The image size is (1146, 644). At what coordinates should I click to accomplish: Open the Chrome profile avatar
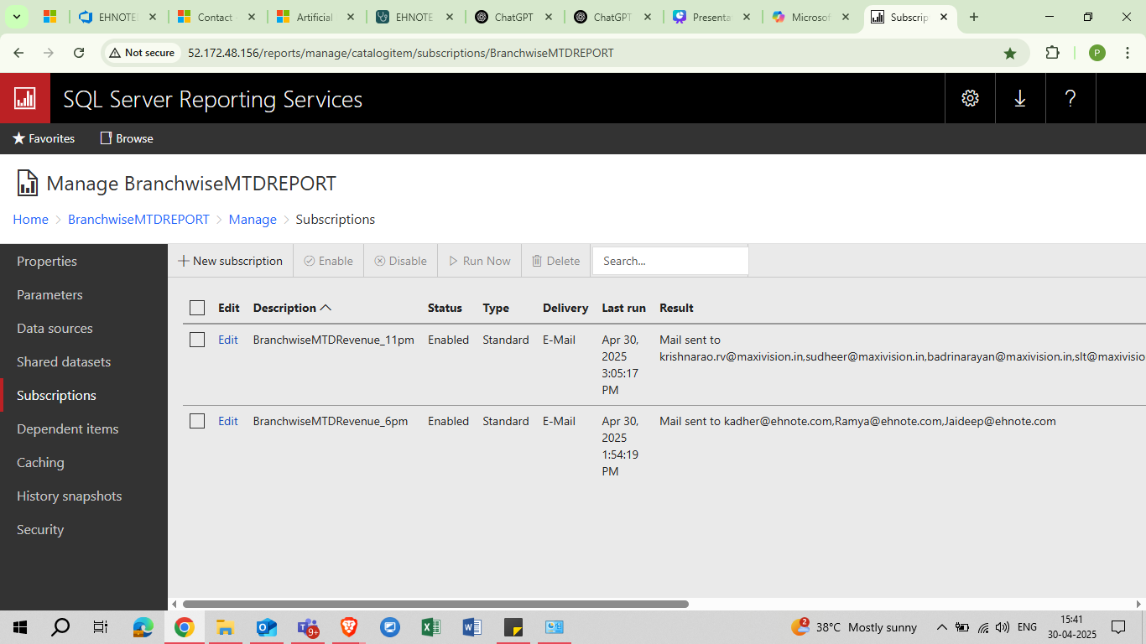coord(1097,53)
